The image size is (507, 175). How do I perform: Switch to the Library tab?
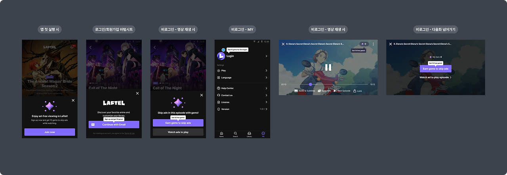click(x=249, y=134)
